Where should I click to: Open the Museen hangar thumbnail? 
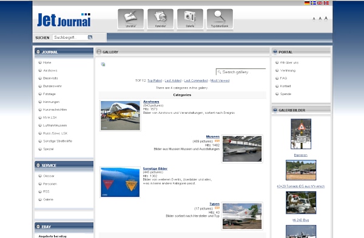click(x=242, y=149)
